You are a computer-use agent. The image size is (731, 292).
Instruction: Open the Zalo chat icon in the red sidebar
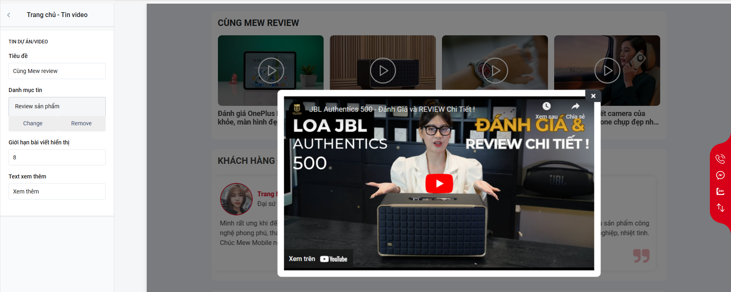pos(720,191)
